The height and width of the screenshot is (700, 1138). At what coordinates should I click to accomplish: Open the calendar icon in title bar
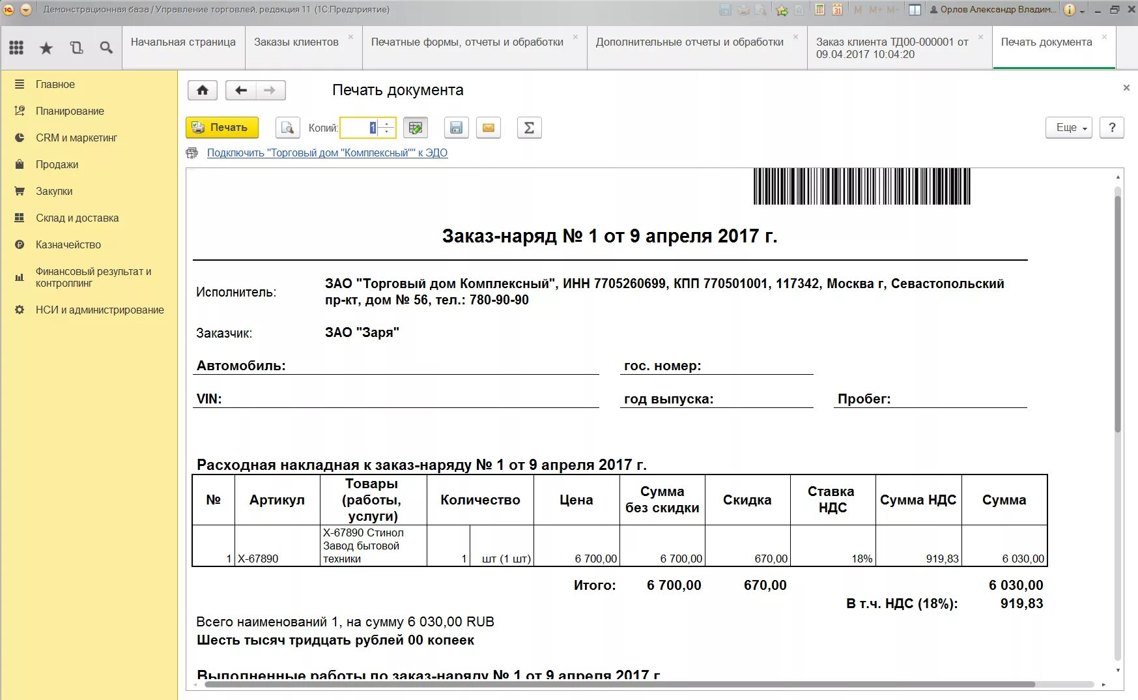[838, 10]
